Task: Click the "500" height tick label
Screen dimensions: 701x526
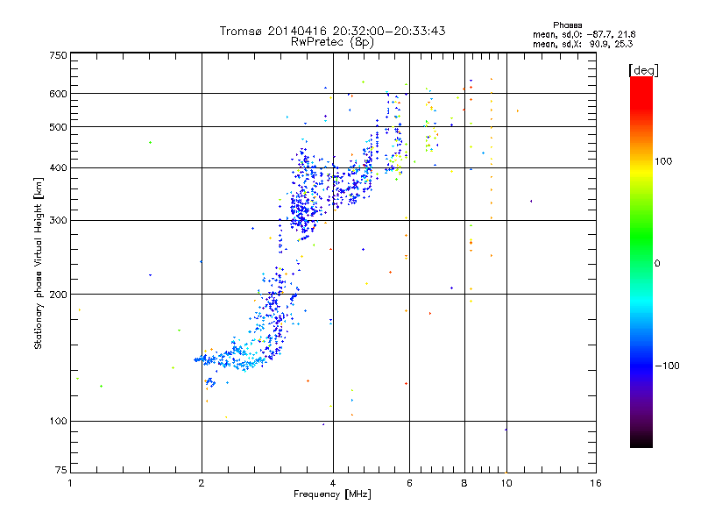Action: 58,127
